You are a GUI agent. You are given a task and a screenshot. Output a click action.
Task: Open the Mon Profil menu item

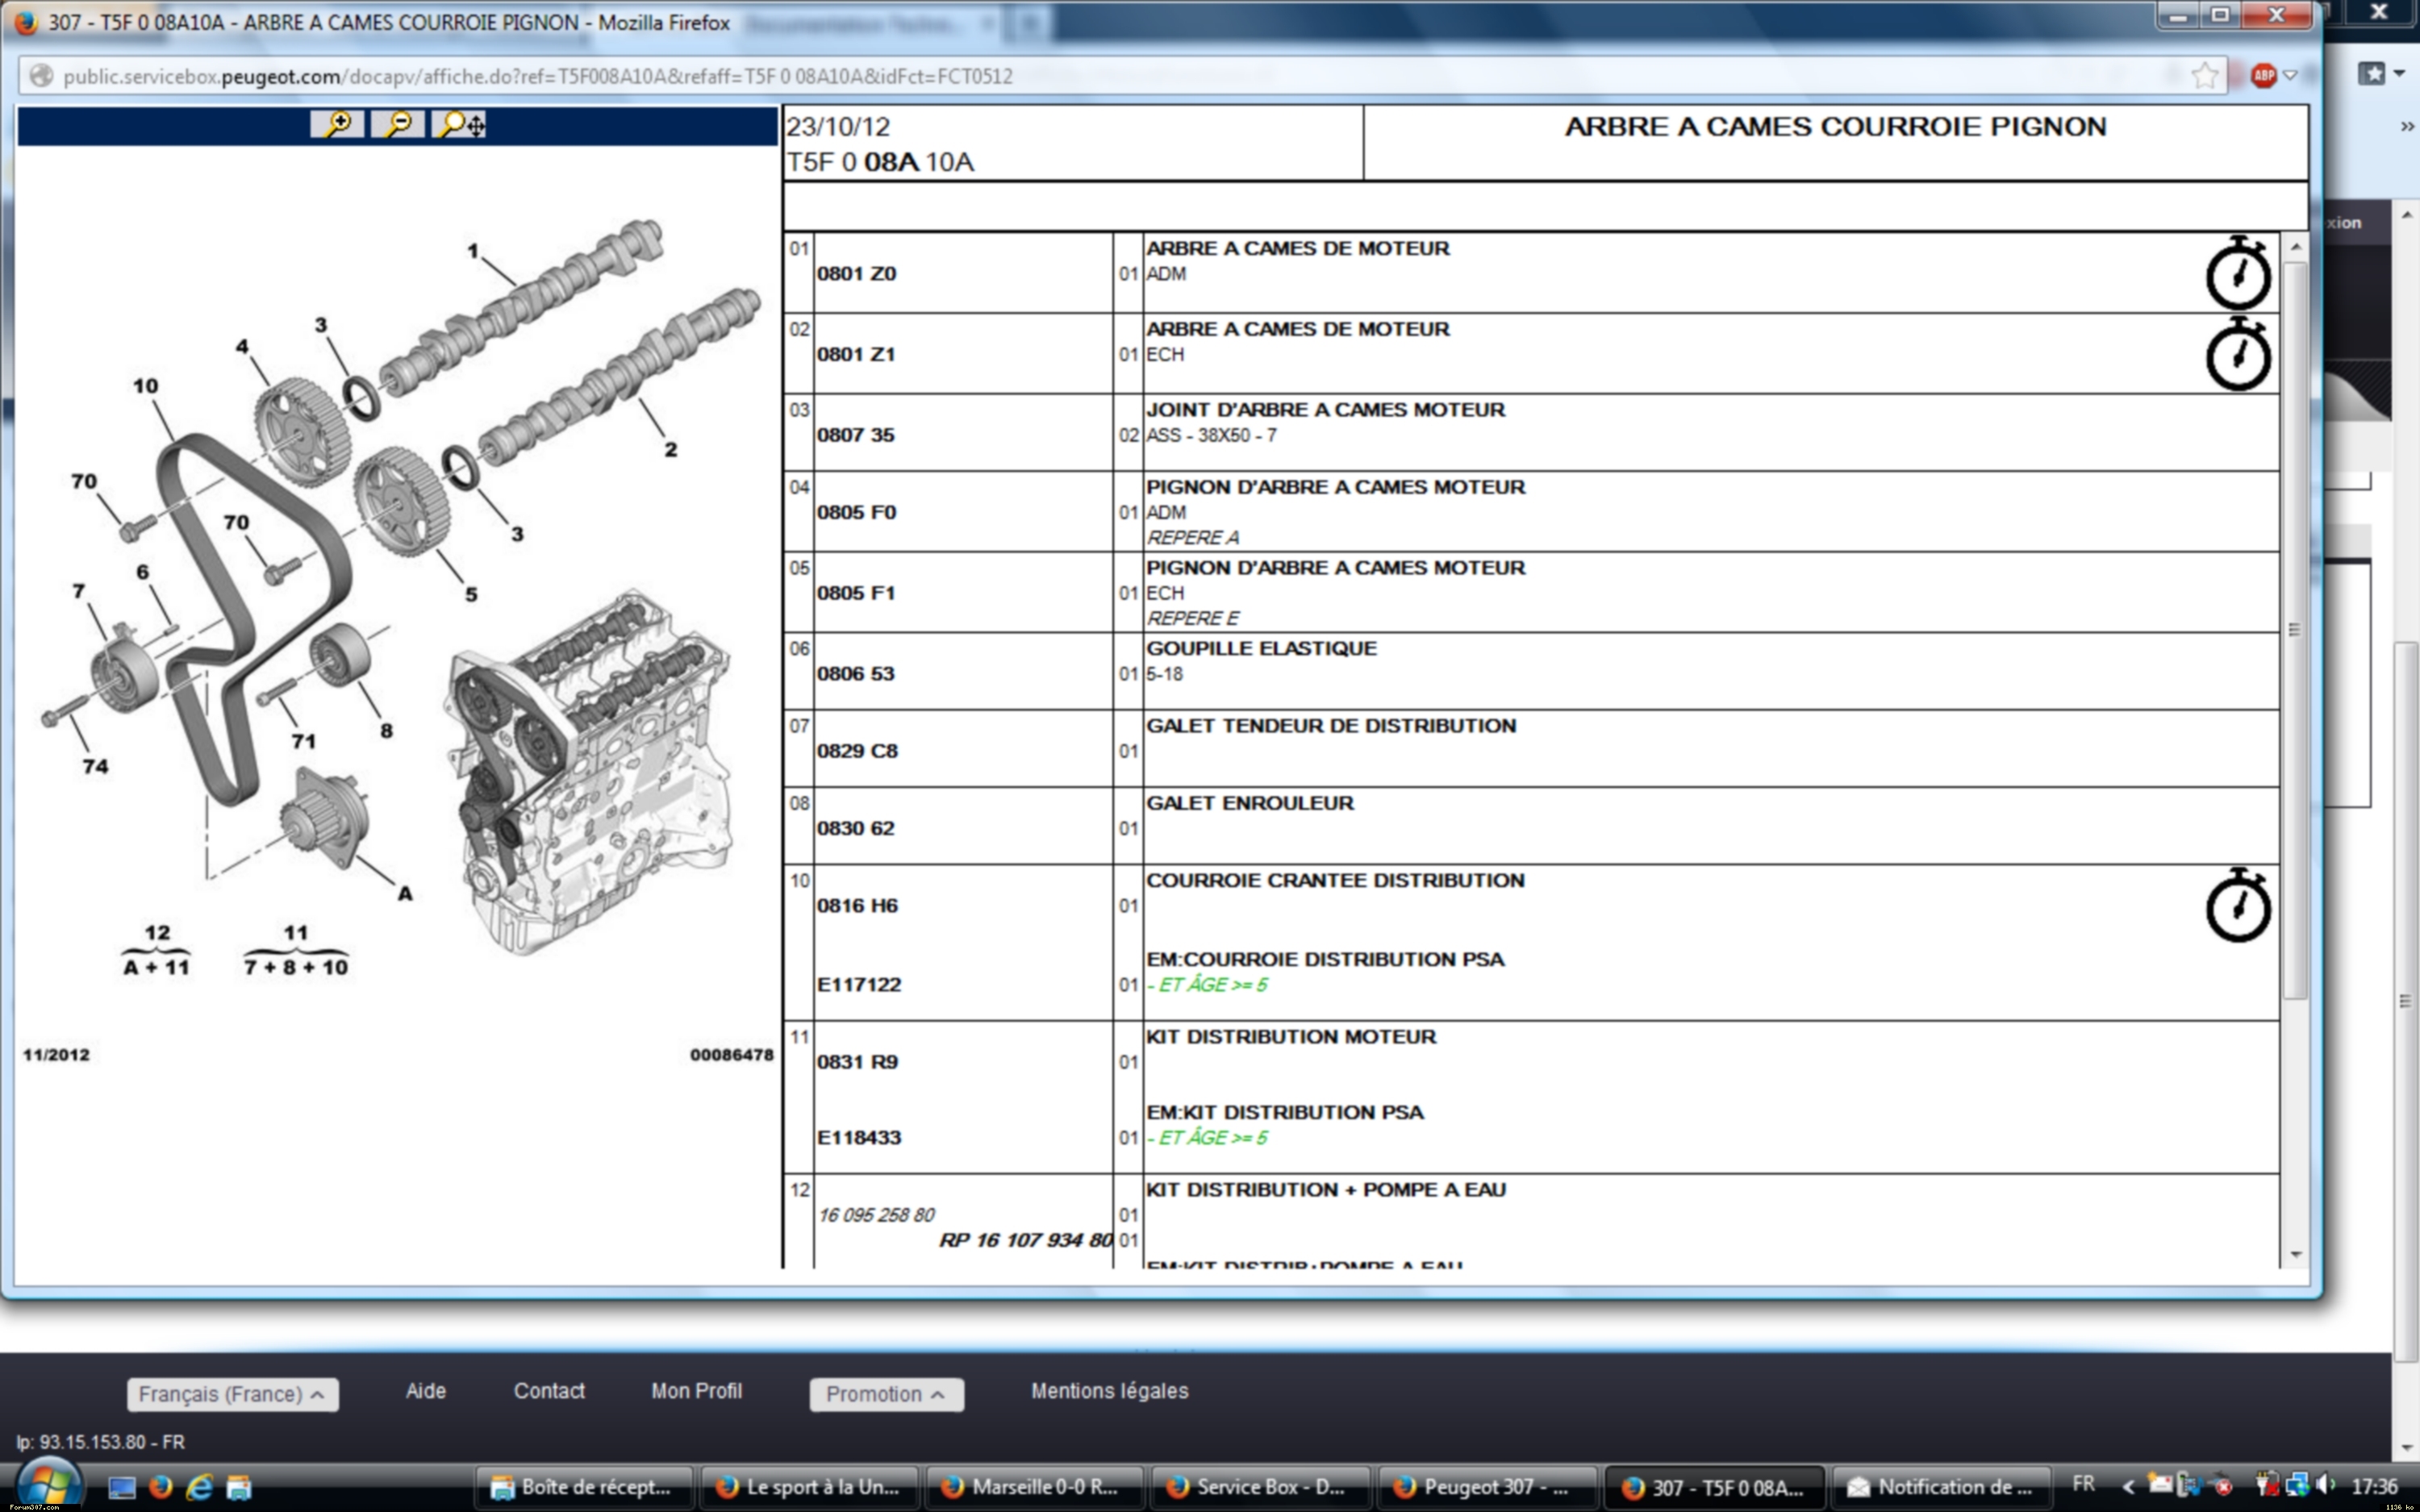(696, 1391)
